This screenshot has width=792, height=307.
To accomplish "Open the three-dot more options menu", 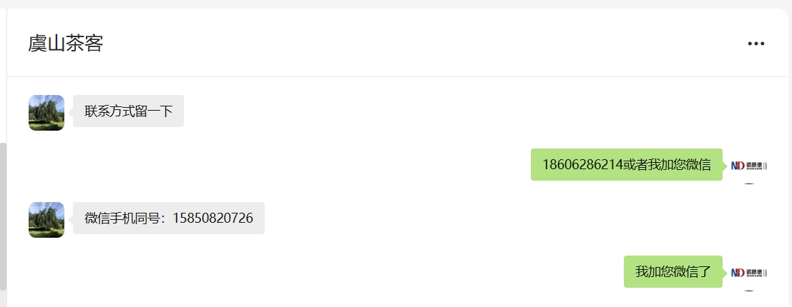I will [x=756, y=44].
